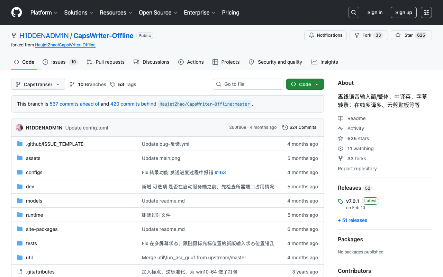Click Report repository link

357,169
